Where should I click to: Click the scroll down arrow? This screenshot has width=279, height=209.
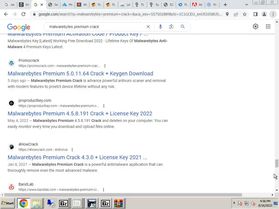point(277,190)
